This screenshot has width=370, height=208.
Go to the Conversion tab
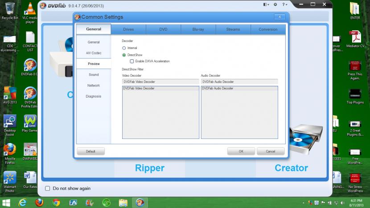point(268,29)
